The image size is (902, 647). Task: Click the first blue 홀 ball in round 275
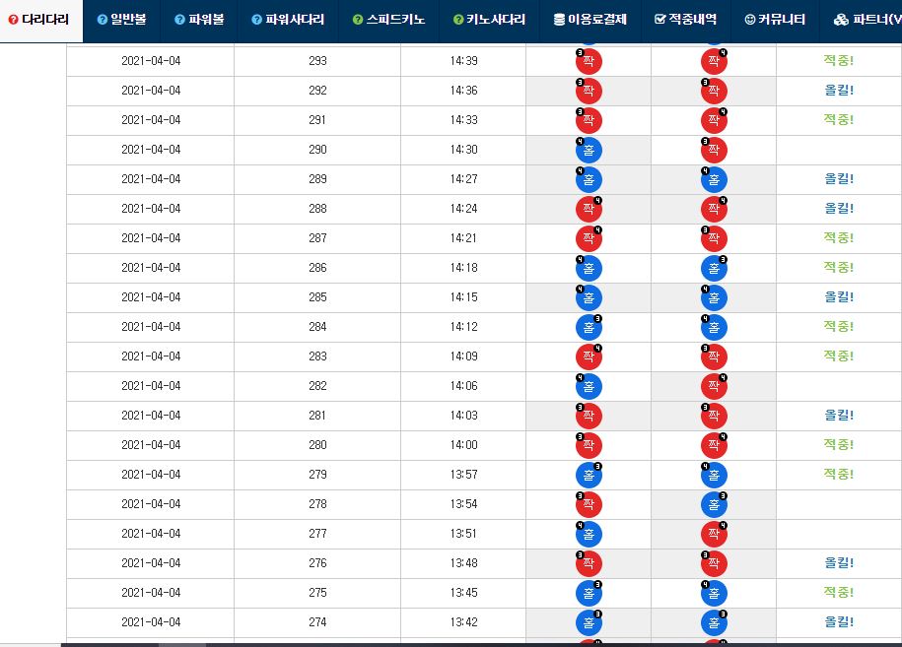589,593
